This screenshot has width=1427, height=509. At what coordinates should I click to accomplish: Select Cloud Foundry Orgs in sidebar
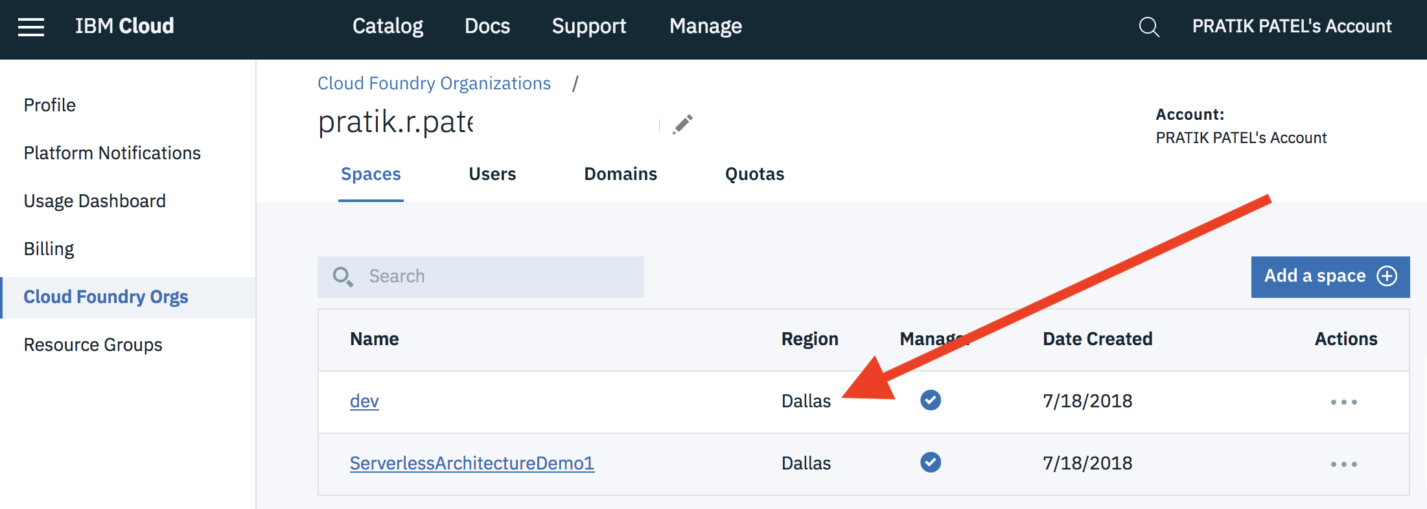[x=128, y=297]
